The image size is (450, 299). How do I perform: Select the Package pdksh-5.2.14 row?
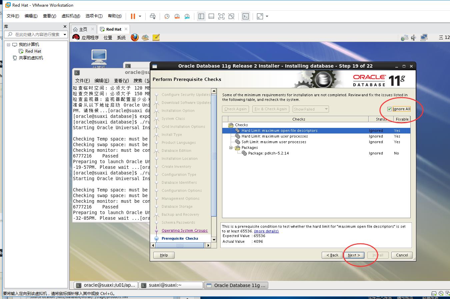click(x=316, y=153)
